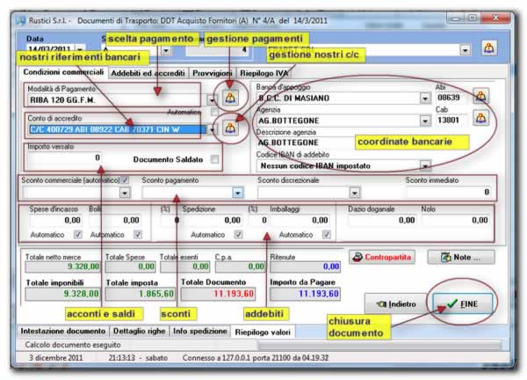Expand the Sconto pagamento dropdown

237,192
